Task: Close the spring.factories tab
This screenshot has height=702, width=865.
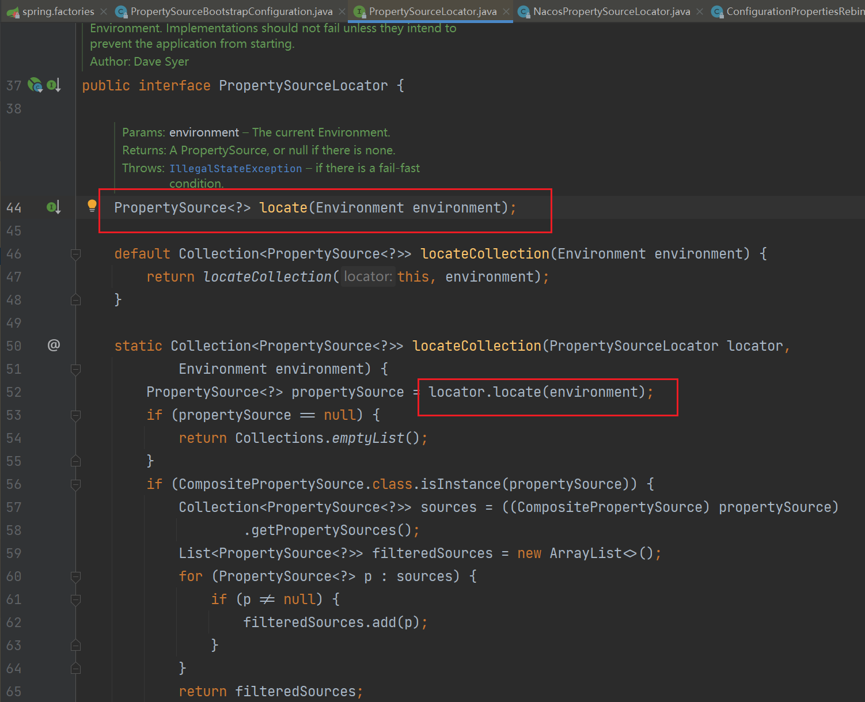Action: point(104,12)
